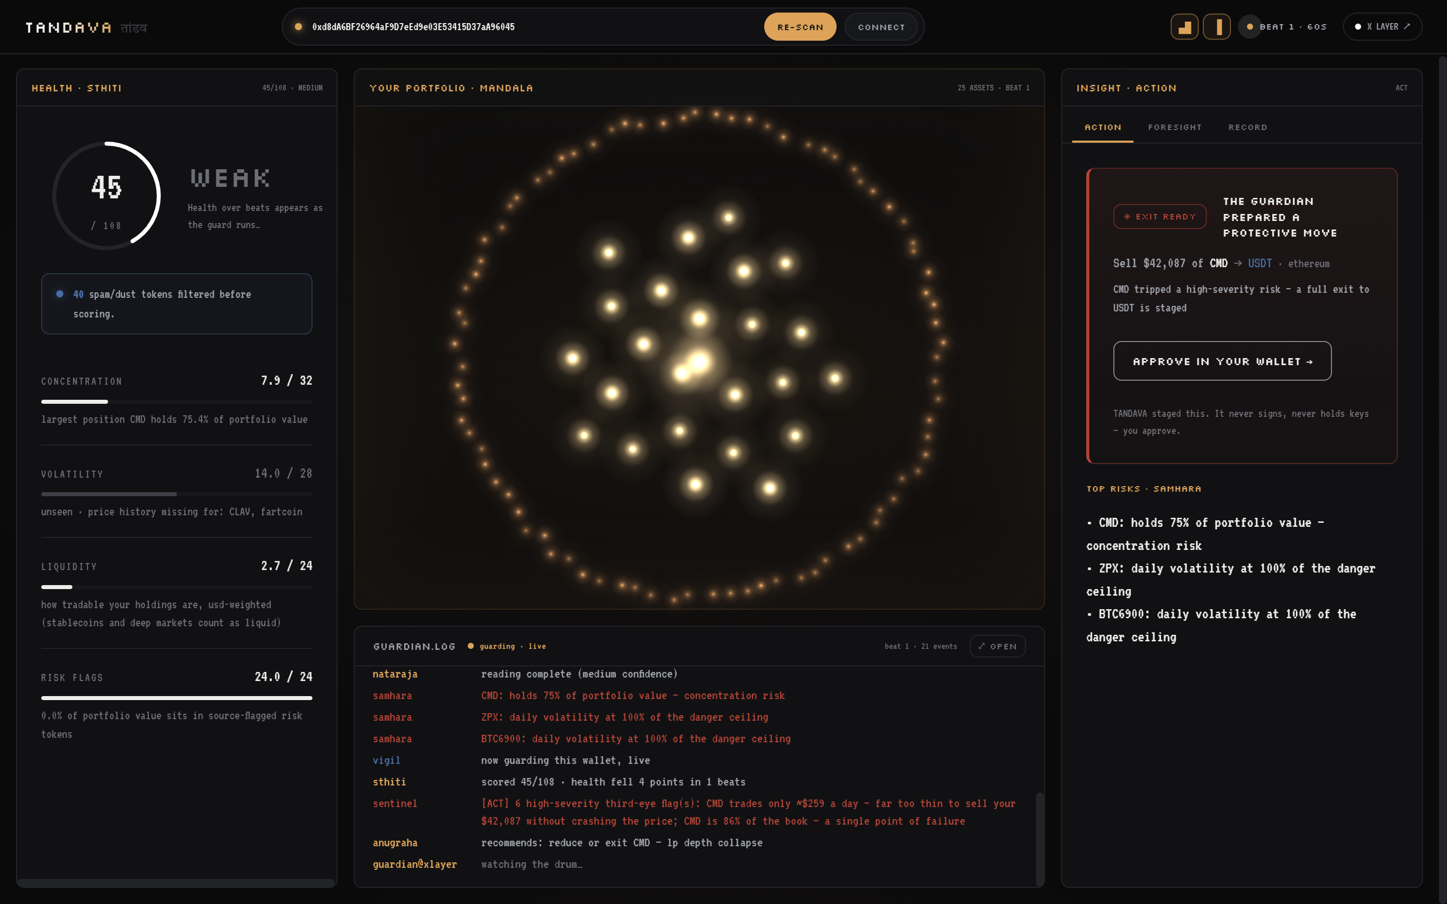Click the TANDAVA logo
The width and height of the screenshot is (1447, 904).
69,28
